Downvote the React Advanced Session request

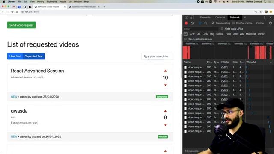coord(165,85)
